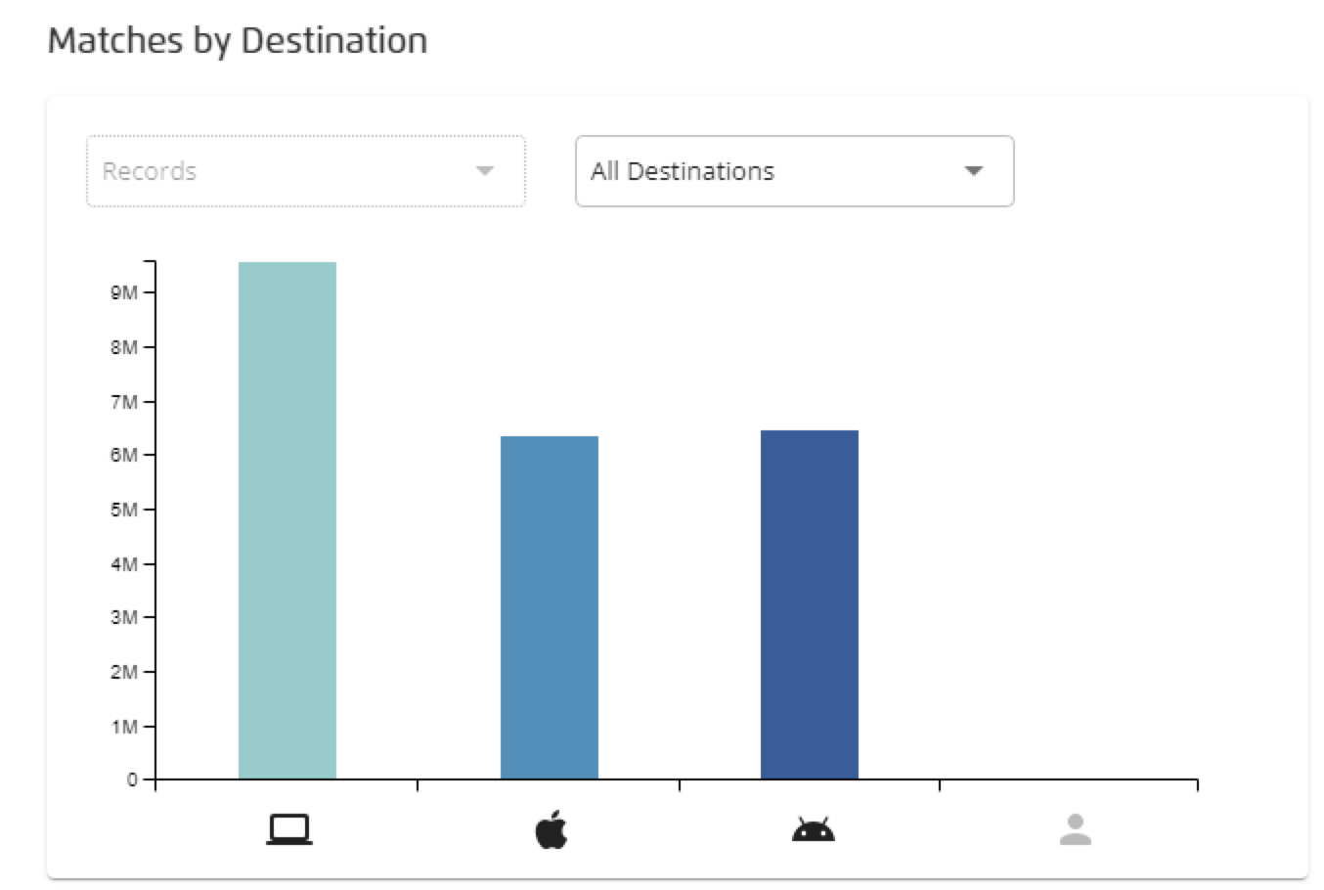1324x890 pixels.
Task: Select the 5M y-axis label
Action: tap(124, 510)
